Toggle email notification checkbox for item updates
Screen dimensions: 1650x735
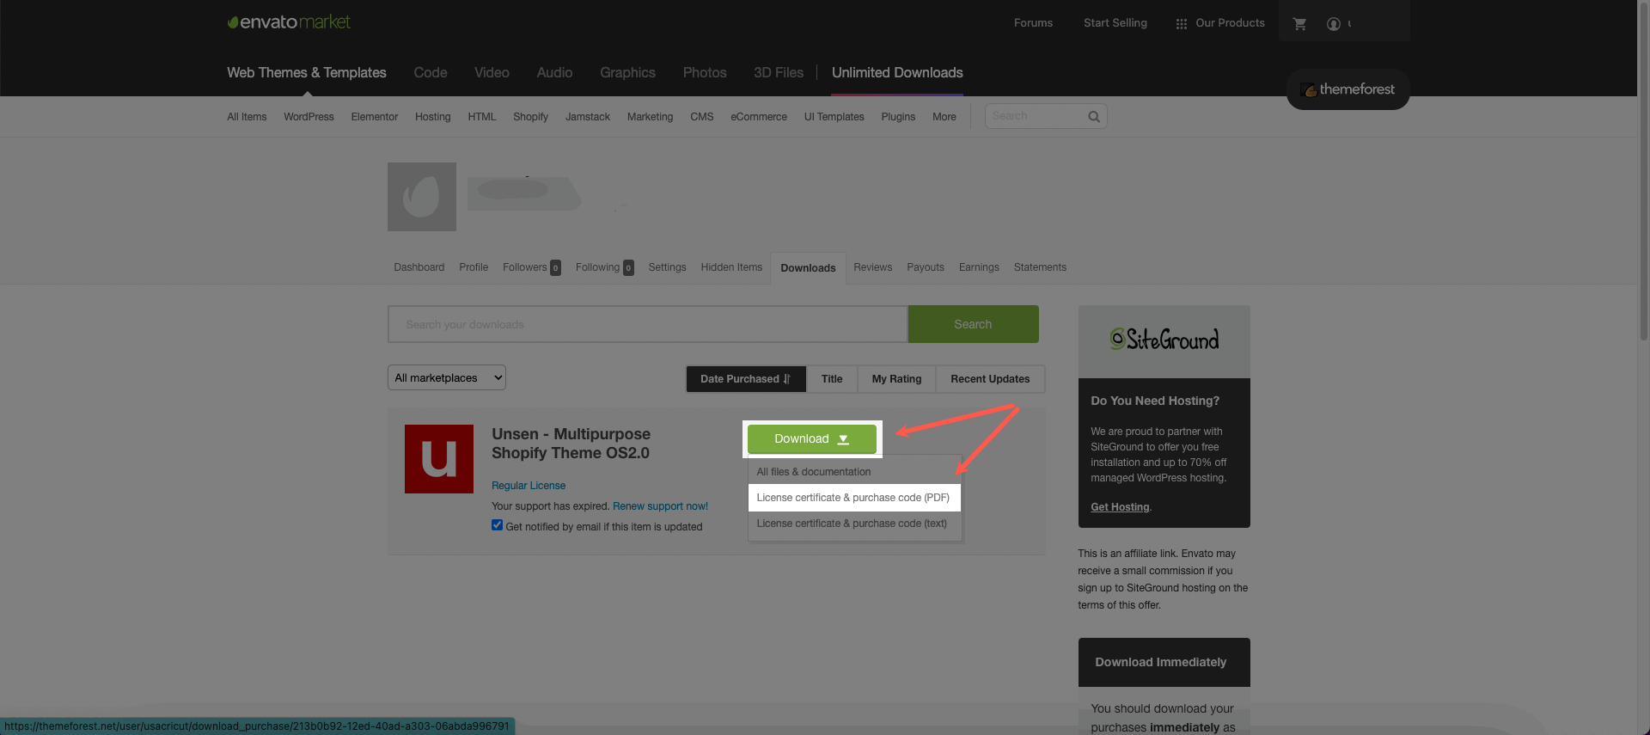pos(497,525)
